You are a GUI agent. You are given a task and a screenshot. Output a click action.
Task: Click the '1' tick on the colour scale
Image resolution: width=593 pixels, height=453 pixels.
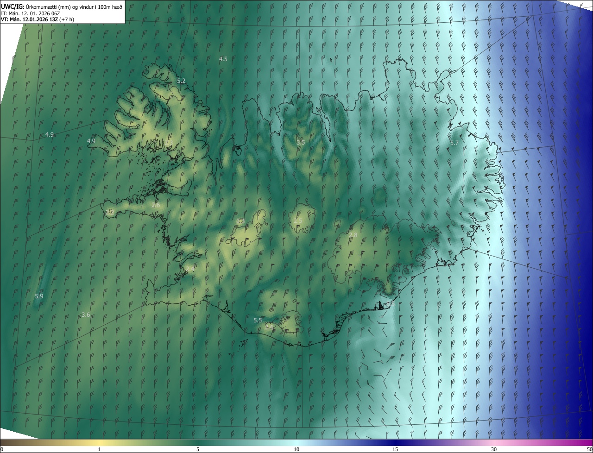(99, 449)
